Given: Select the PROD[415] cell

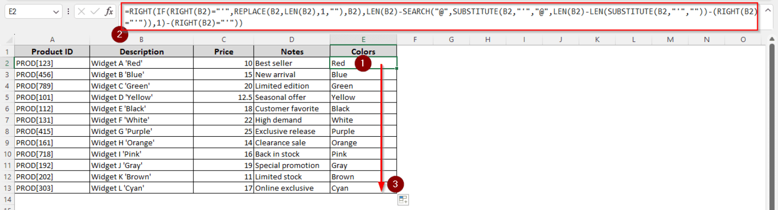Looking at the screenshot, I should pyautogui.click(x=52, y=131).
